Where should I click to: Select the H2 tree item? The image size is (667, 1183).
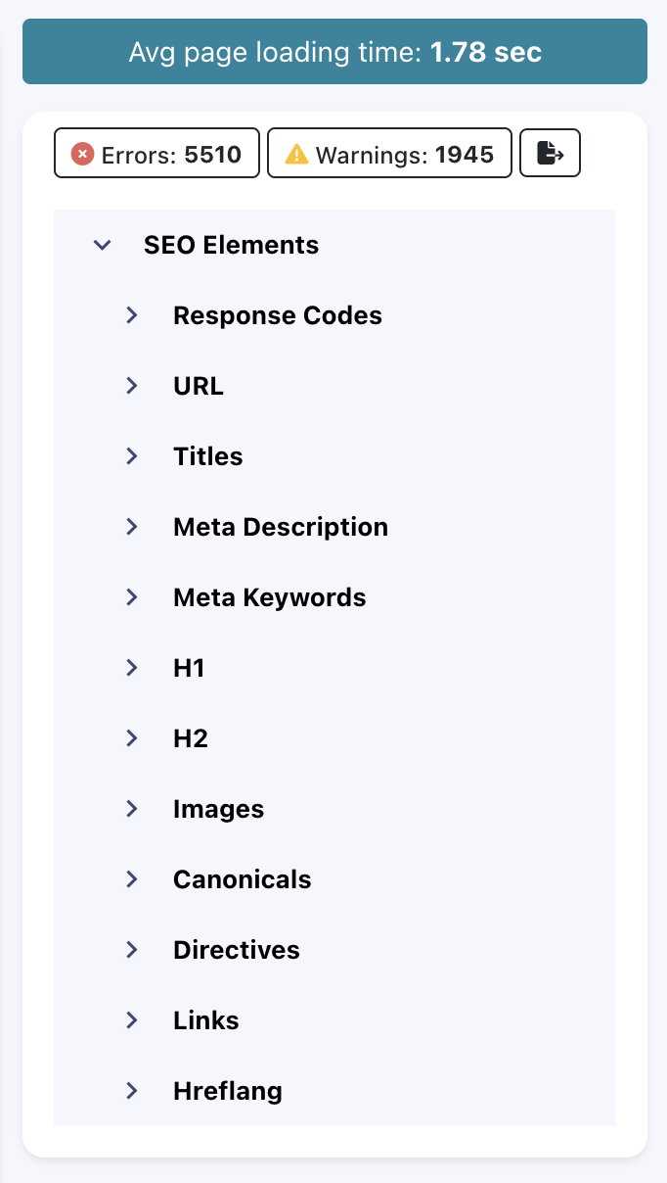pos(191,738)
